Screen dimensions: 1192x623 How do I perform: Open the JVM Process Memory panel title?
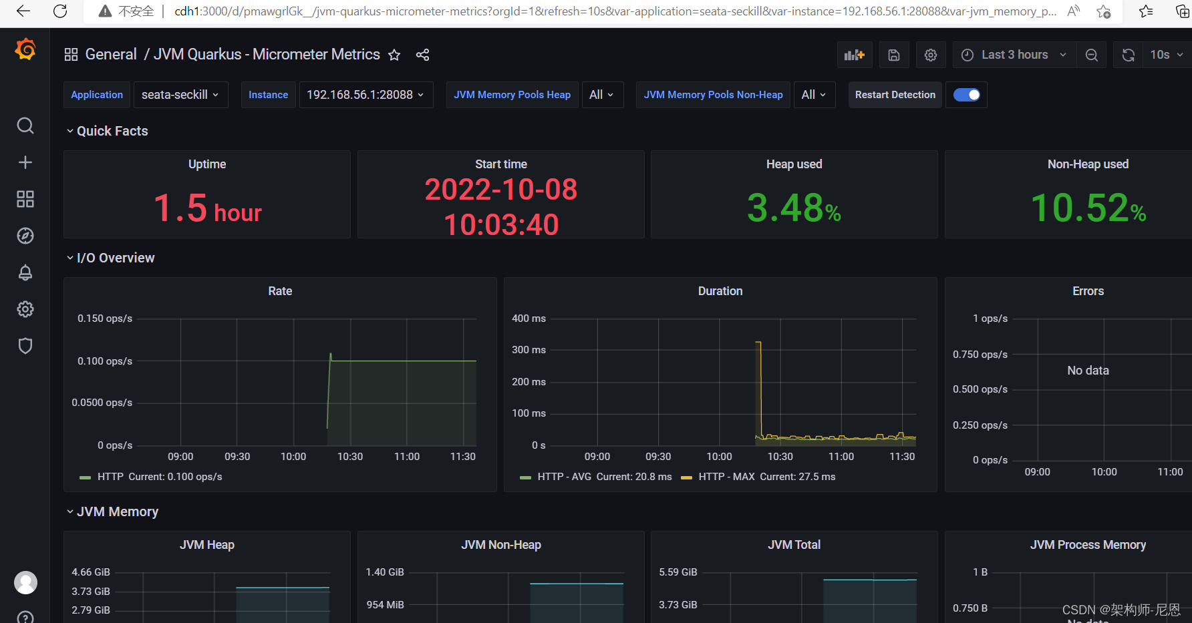1088,545
